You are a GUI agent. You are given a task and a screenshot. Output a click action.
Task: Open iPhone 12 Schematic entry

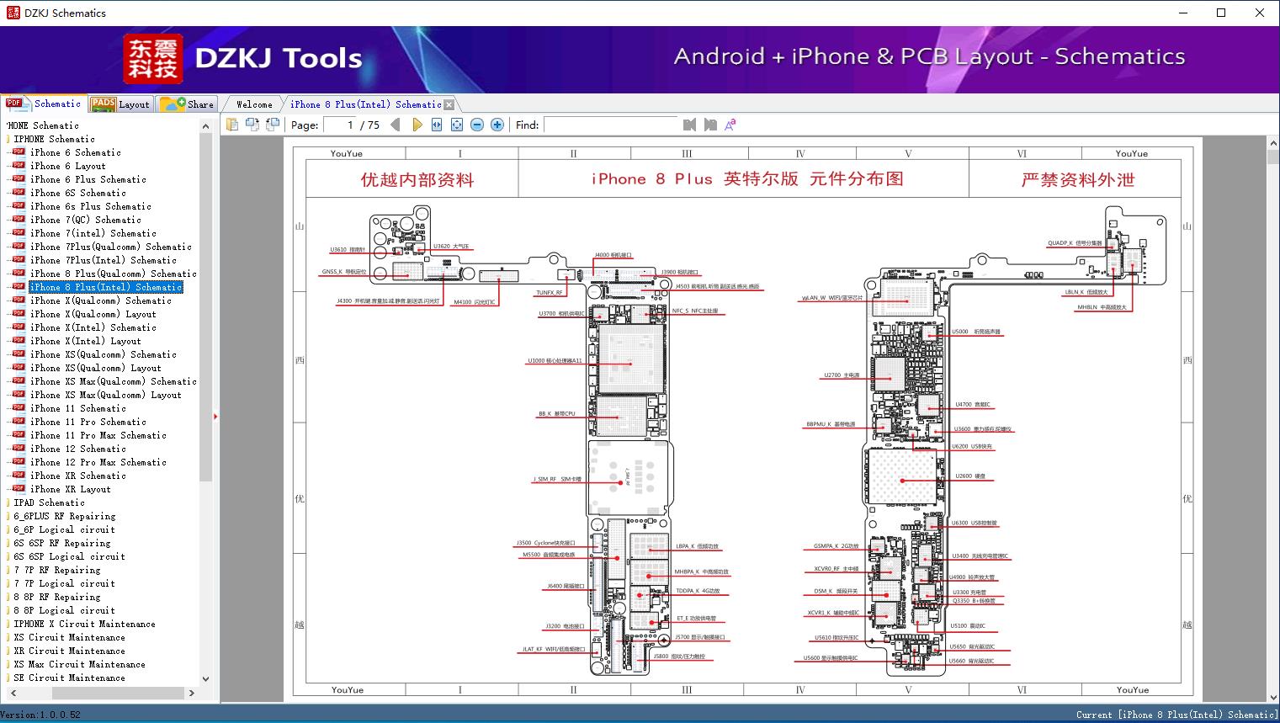(77, 449)
